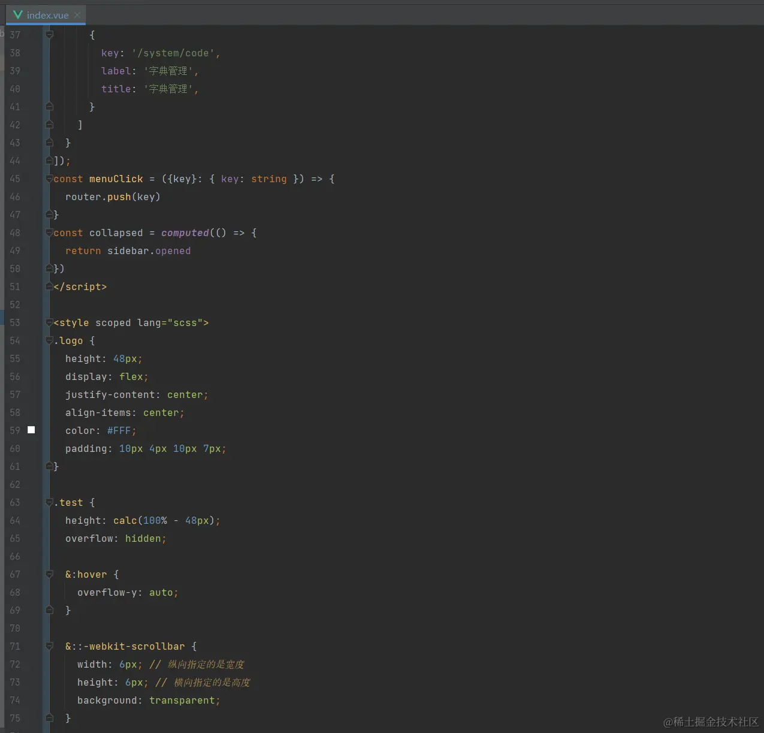Click fold end marker at closing script tag
764x733 pixels.
tap(49, 286)
